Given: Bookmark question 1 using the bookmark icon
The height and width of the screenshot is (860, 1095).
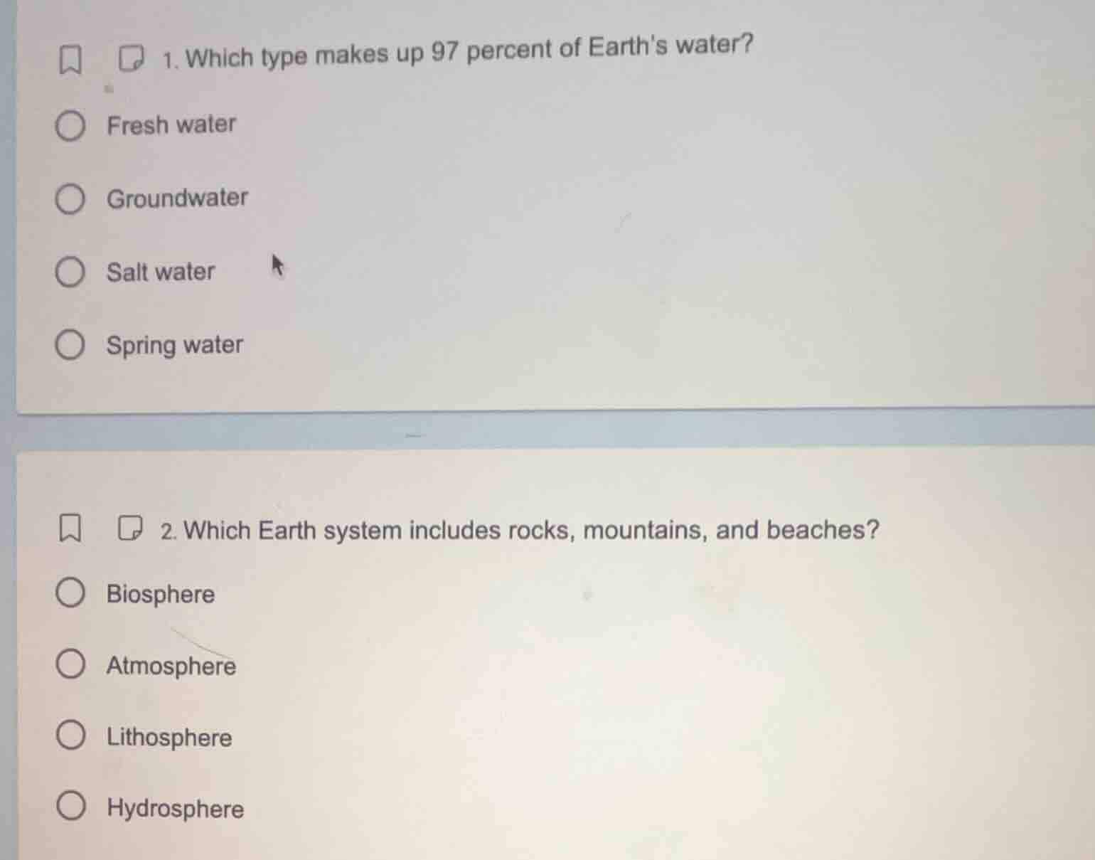Looking at the screenshot, I should (x=69, y=60).
